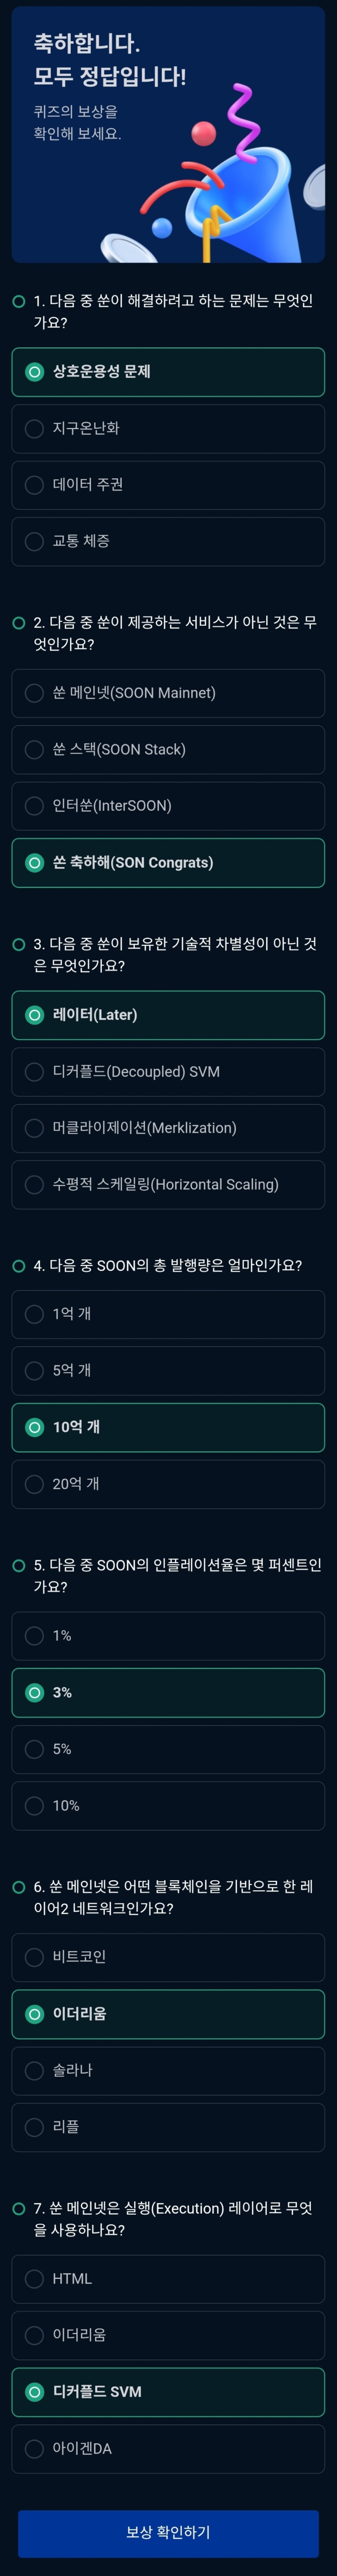Viewport: 337px width, 2576px height.
Task: Select the 솔라나 answer option
Action: pyautogui.click(x=168, y=2070)
